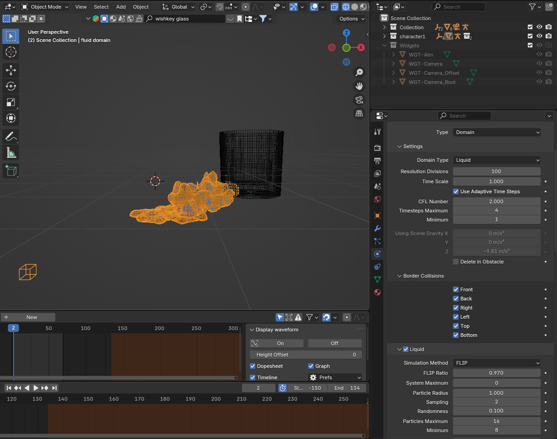557x439 pixels.
Task: Open the Object Constraints properties tab
Action: tap(377, 267)
